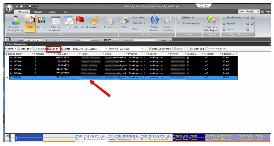Screen dimensions: 274x146
Task: Expand the left panel with double-arrow button
Action: pos(7,40)
